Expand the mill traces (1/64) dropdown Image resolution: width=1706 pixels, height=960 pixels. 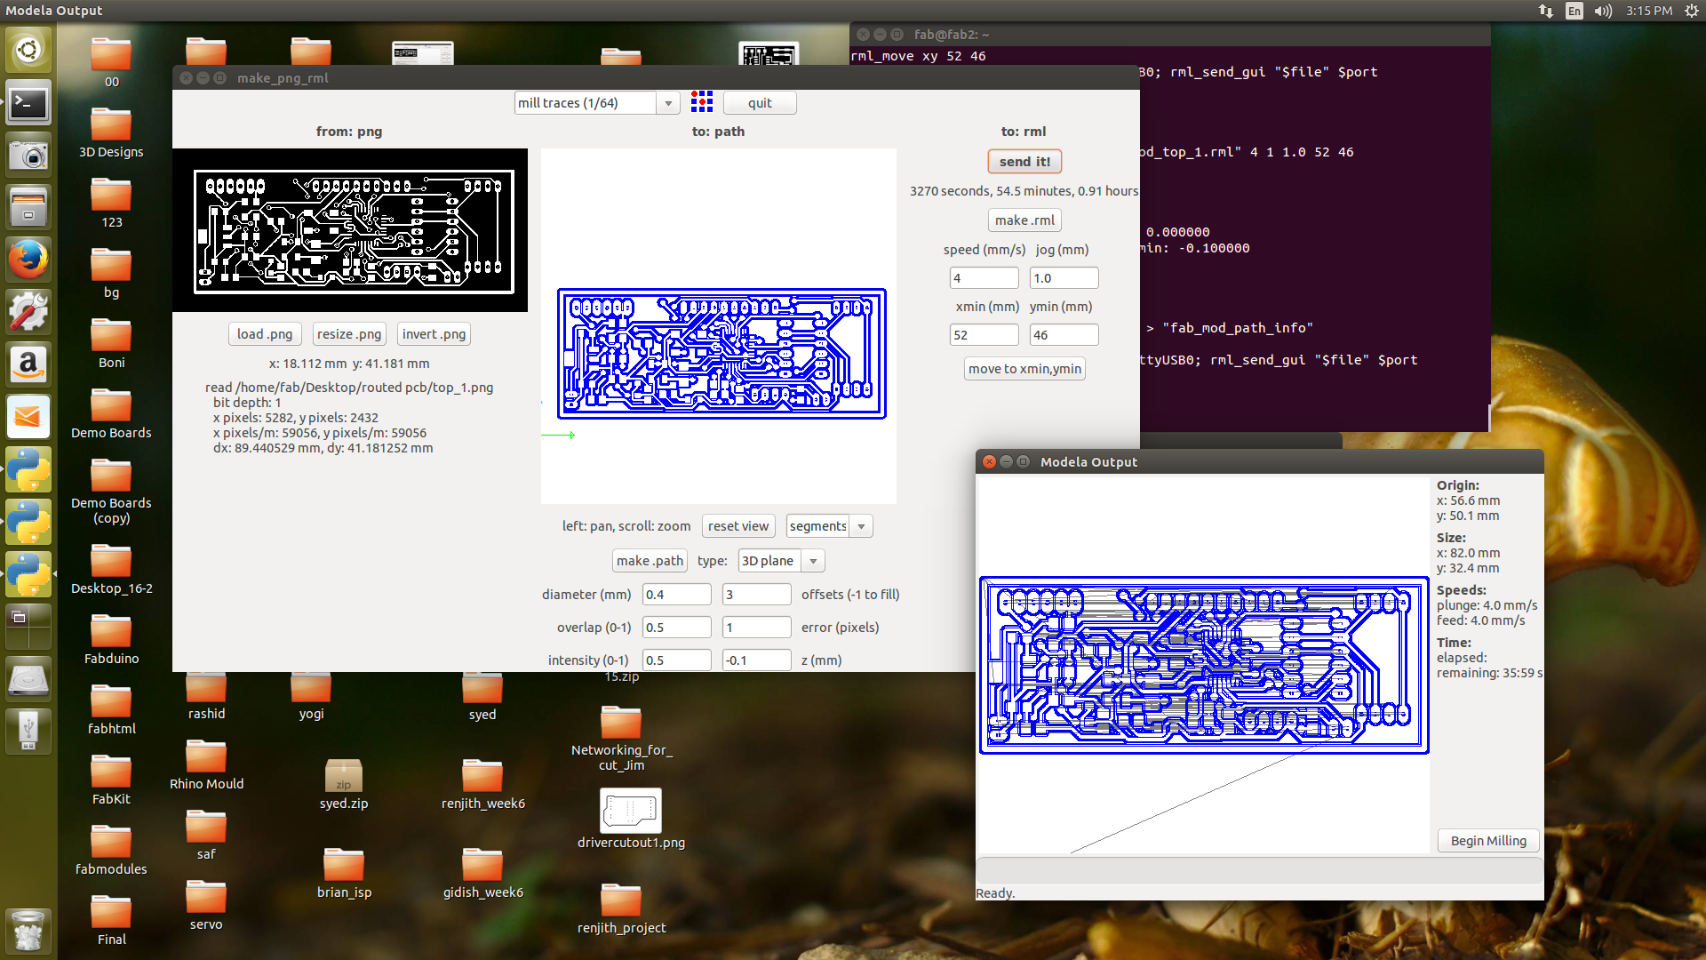click(668, 103)
